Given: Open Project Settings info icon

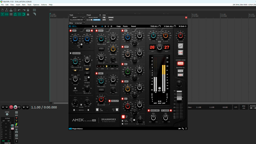Looking at the screenshot, I should 15,10.
